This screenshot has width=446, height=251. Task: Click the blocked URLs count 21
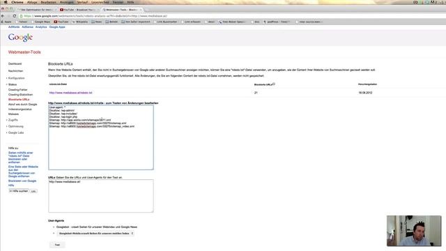[x=256, y=93]
